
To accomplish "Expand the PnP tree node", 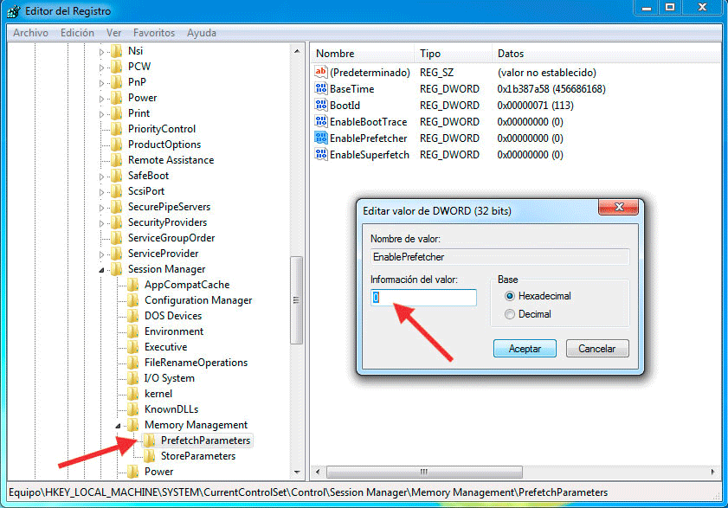I will pyautogui.click(x=101, y=83).
